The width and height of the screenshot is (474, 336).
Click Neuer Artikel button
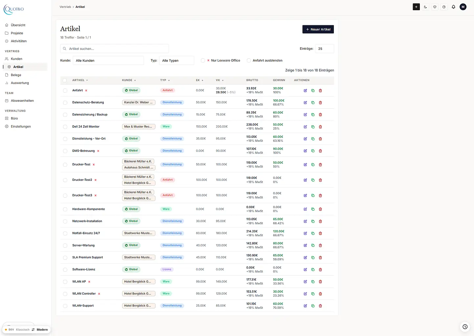click(x=318, y=29)
